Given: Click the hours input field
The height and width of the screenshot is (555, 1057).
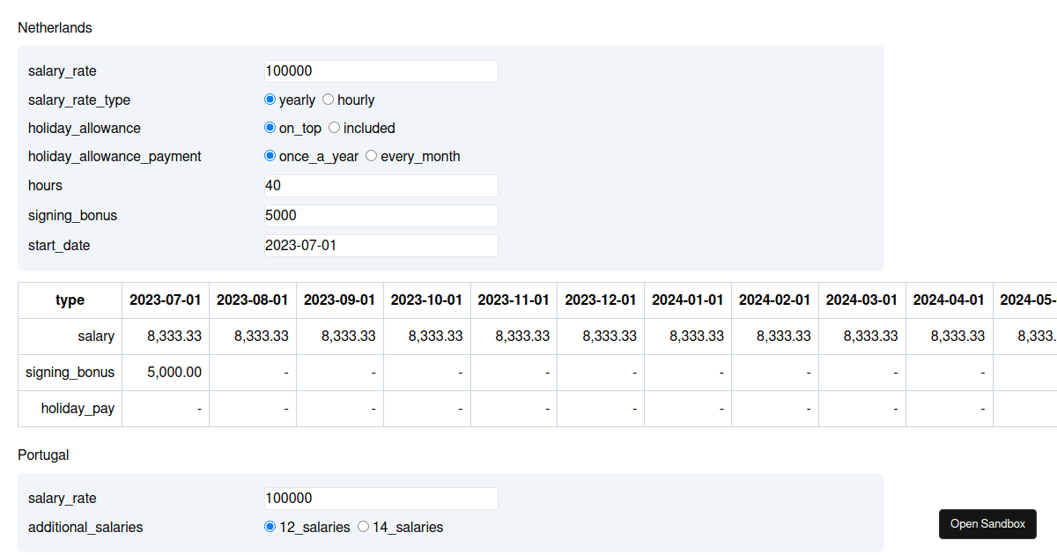Looking at the screenshot, I should click(381, 185).
